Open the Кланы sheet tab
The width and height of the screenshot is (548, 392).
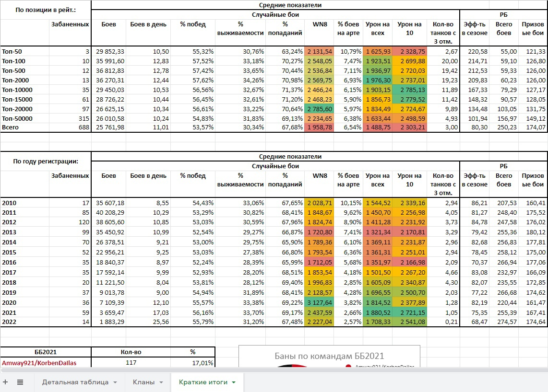tap(143, 382)
